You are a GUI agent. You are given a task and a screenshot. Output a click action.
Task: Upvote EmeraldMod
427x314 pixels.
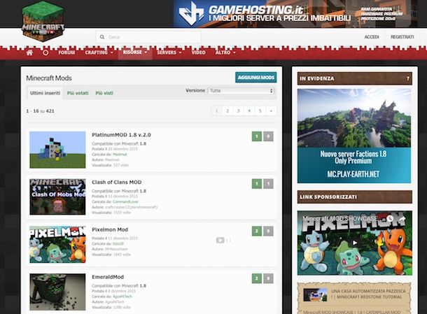coord(256,278)
